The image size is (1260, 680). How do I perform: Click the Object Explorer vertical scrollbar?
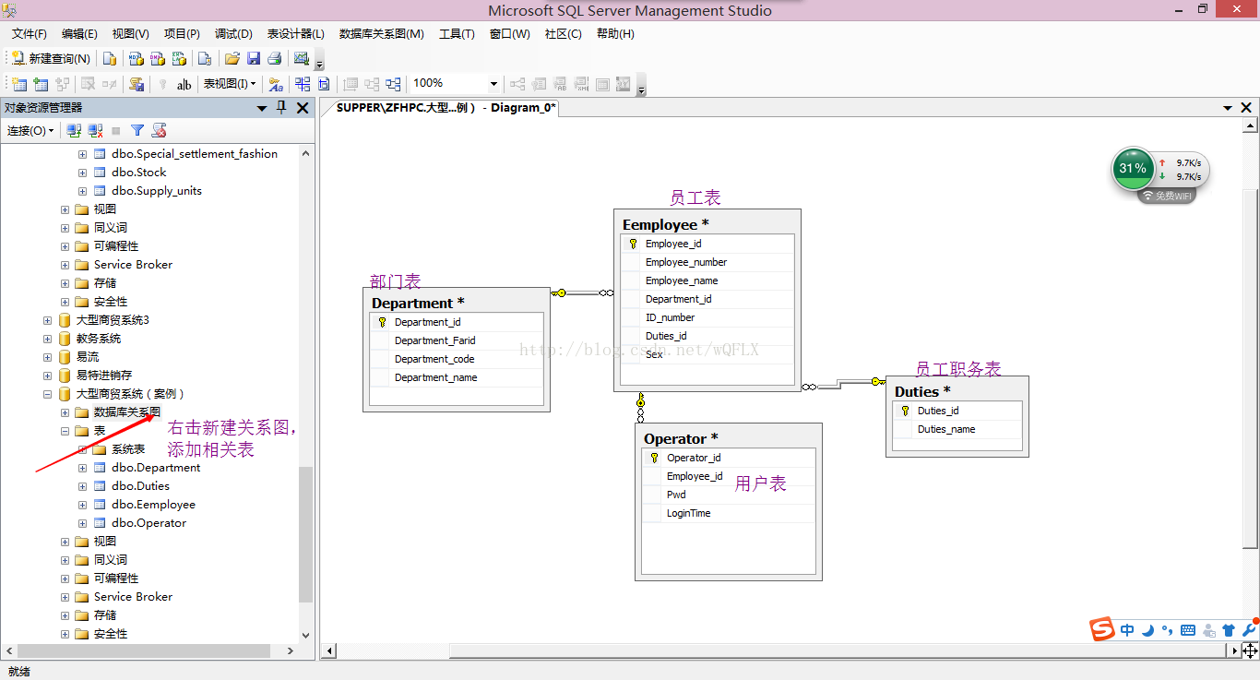[x=306, y=535]
